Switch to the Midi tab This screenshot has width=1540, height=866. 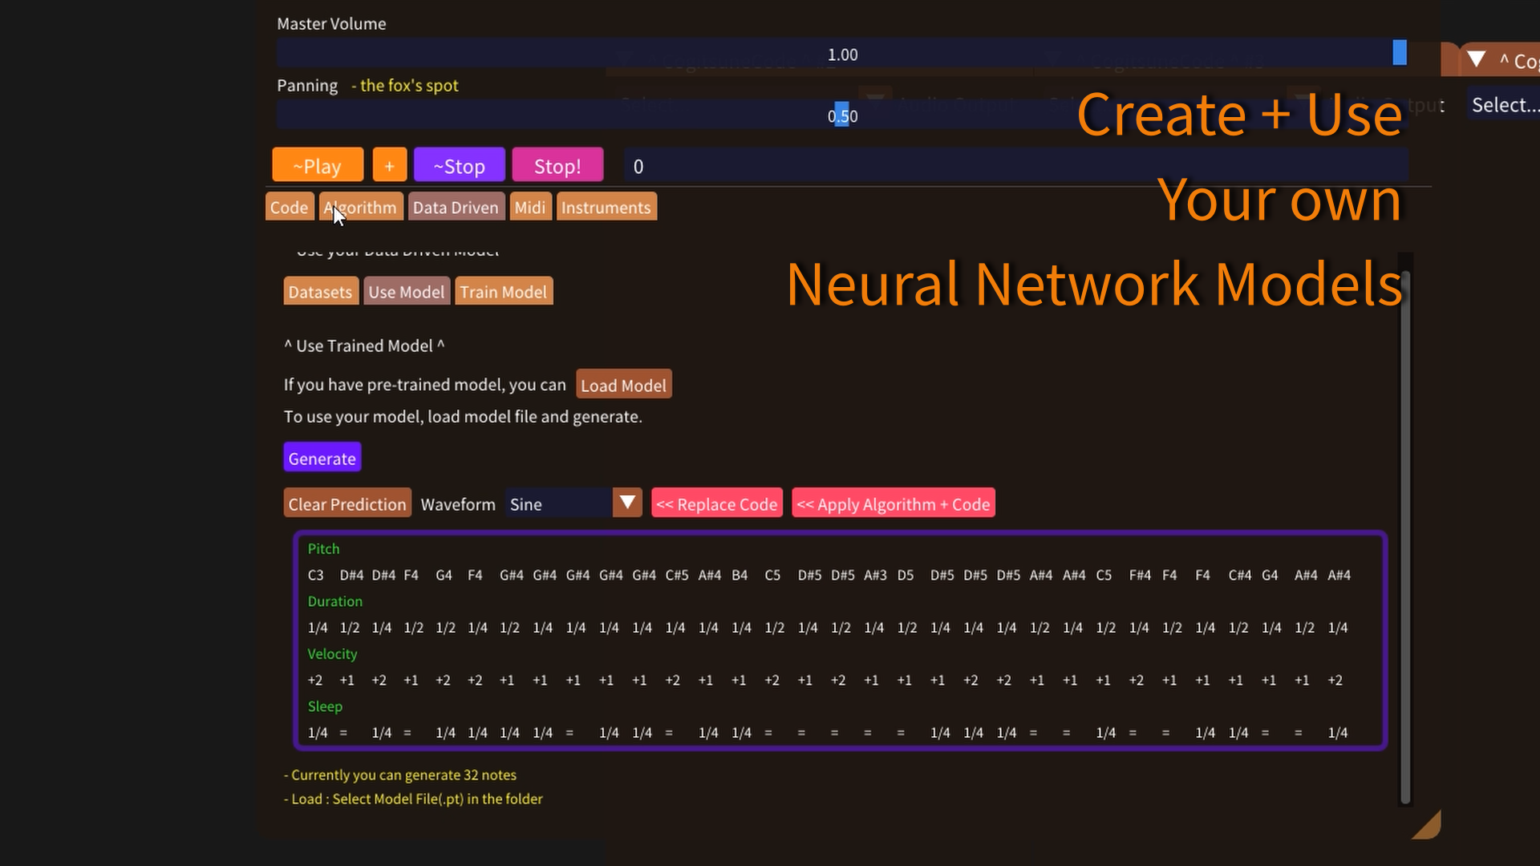click(530, 207)
